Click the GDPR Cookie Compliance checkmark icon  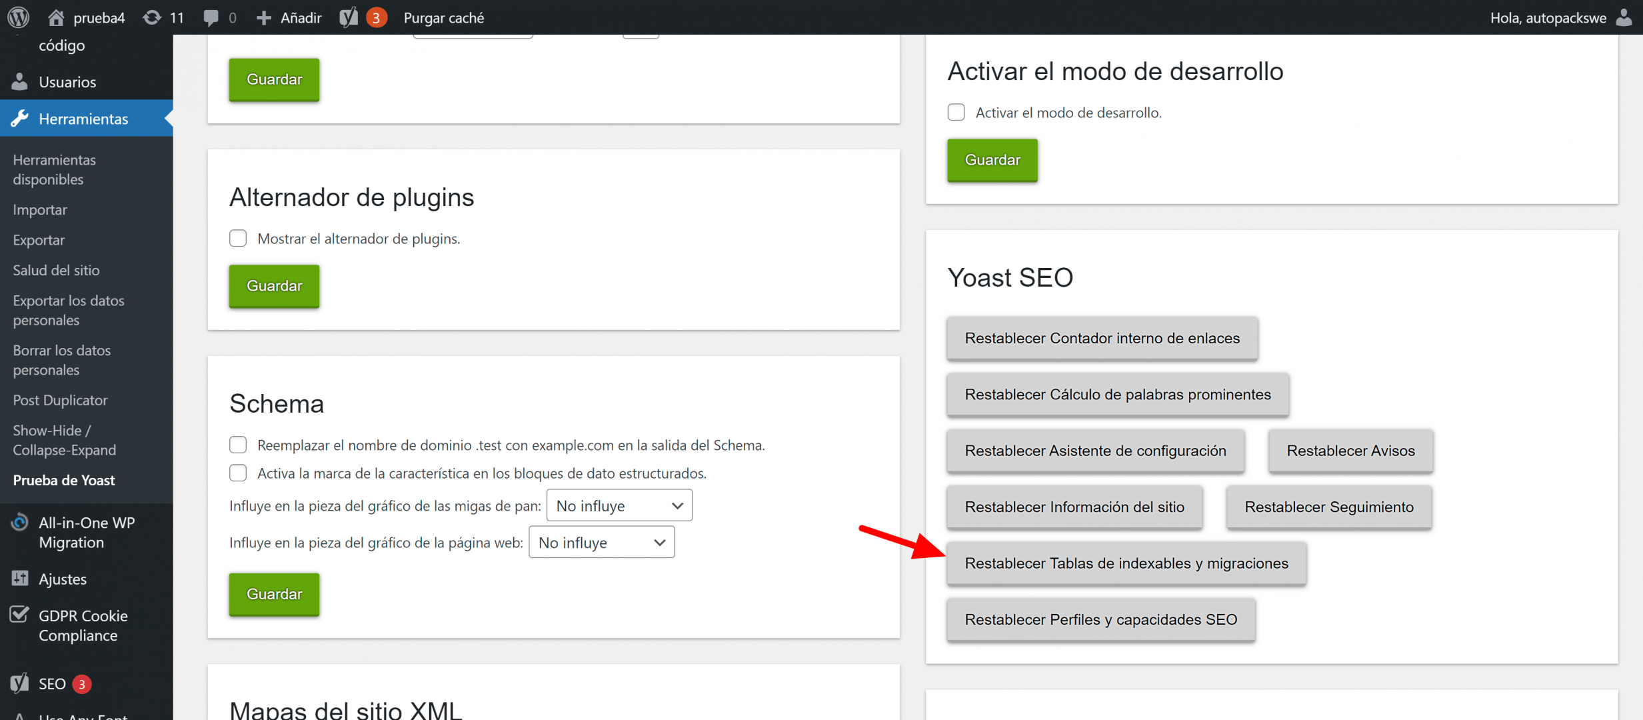click(20, 614)
